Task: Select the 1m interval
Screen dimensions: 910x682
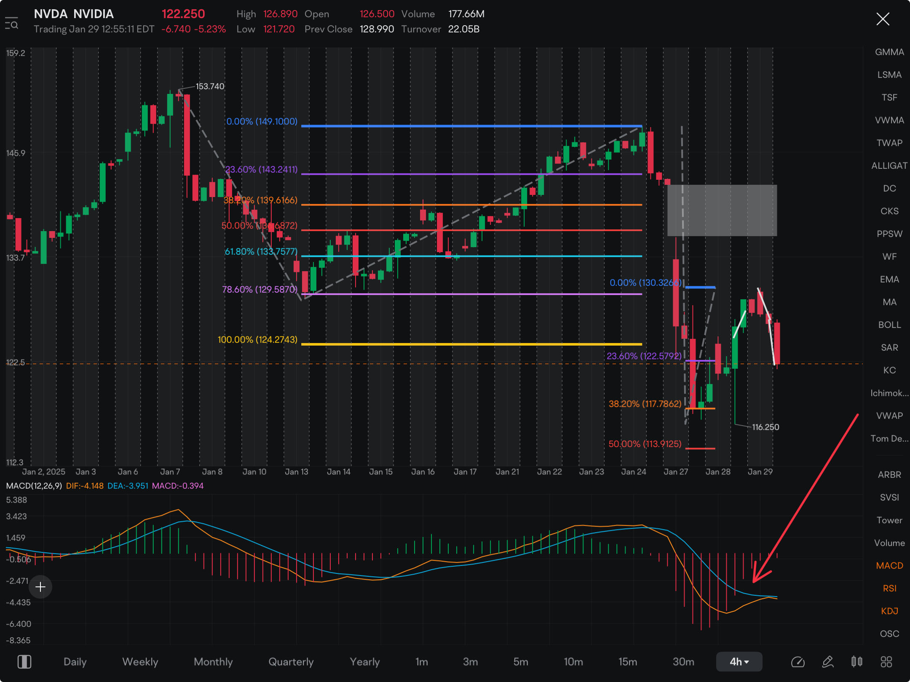Action: coord(422,662)
